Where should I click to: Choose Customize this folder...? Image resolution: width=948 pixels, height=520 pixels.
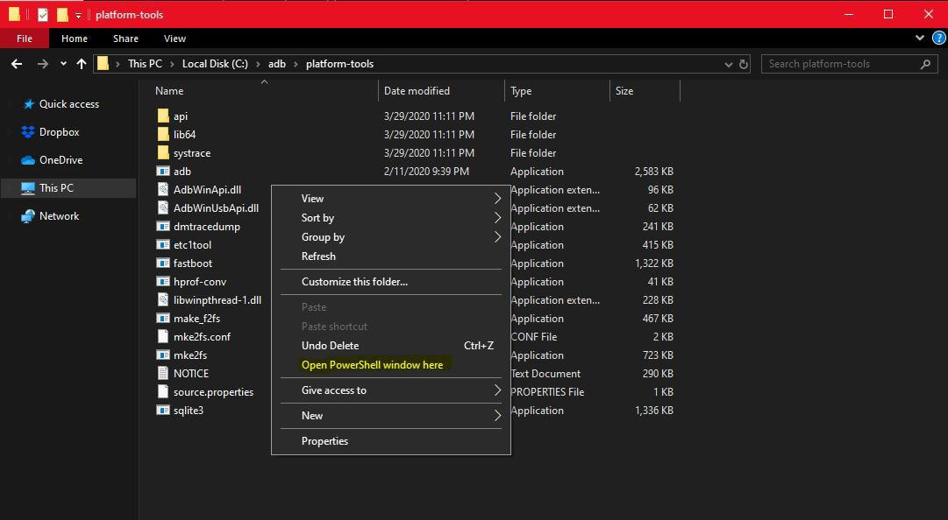click(391, 282)
